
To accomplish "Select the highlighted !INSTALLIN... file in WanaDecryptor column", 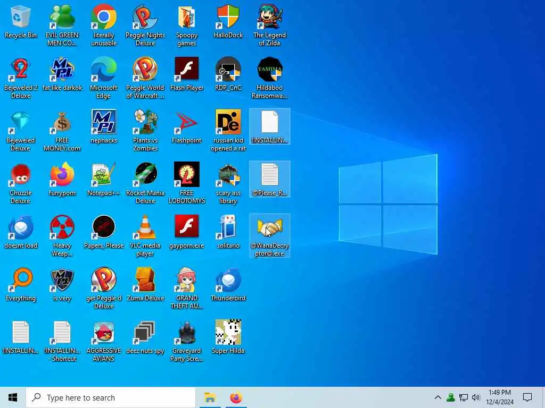I will coord(270,126).
